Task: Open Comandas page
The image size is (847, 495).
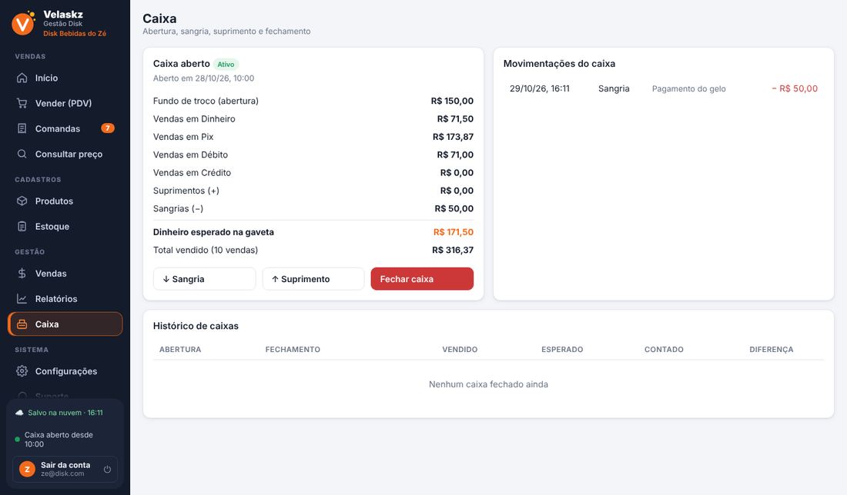Action: click(x=65, y=128)
